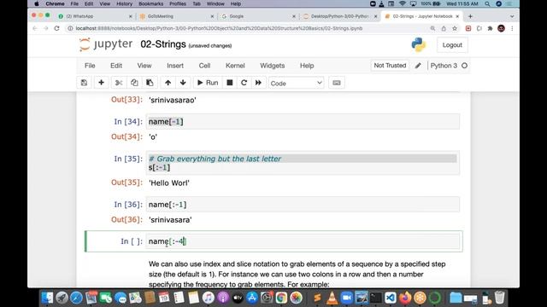This screenshot has height=307, width=547.
Task: Open the Jupyter File menu
Action: 90,66
